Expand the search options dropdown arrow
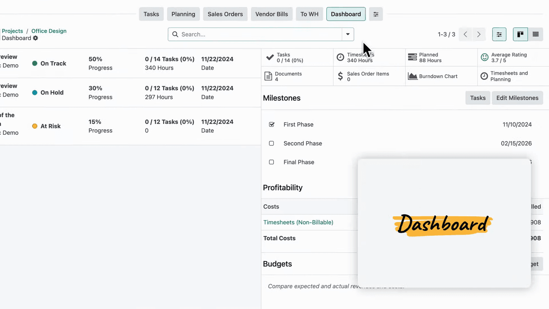This screenshot has width=549, height=309. [x=348, y=34]
